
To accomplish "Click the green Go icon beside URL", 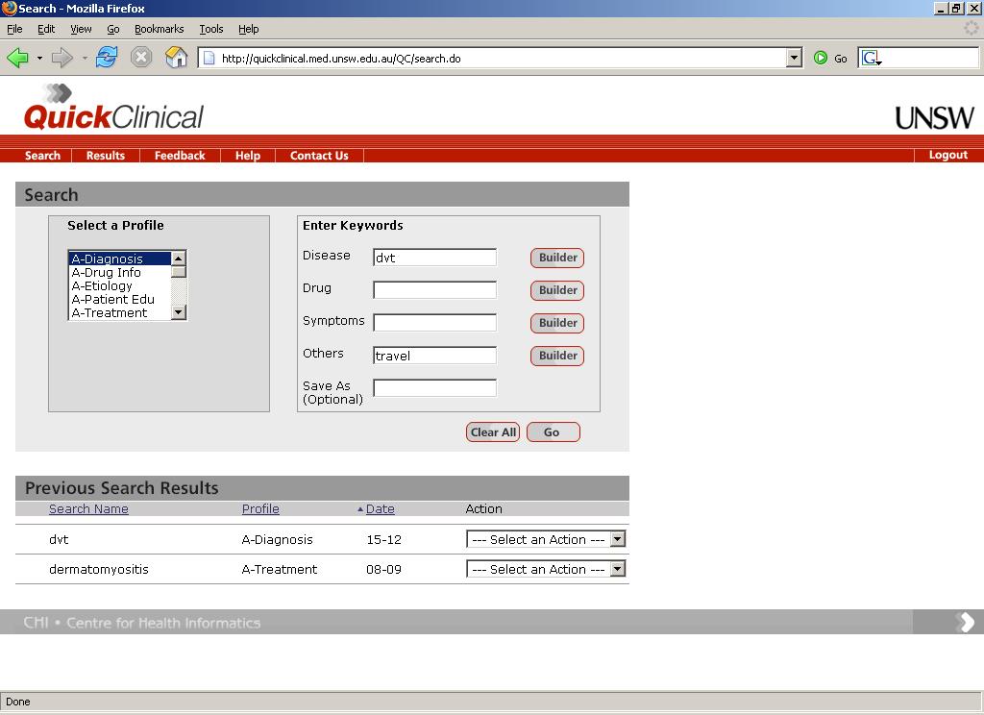I will (821, 58).
